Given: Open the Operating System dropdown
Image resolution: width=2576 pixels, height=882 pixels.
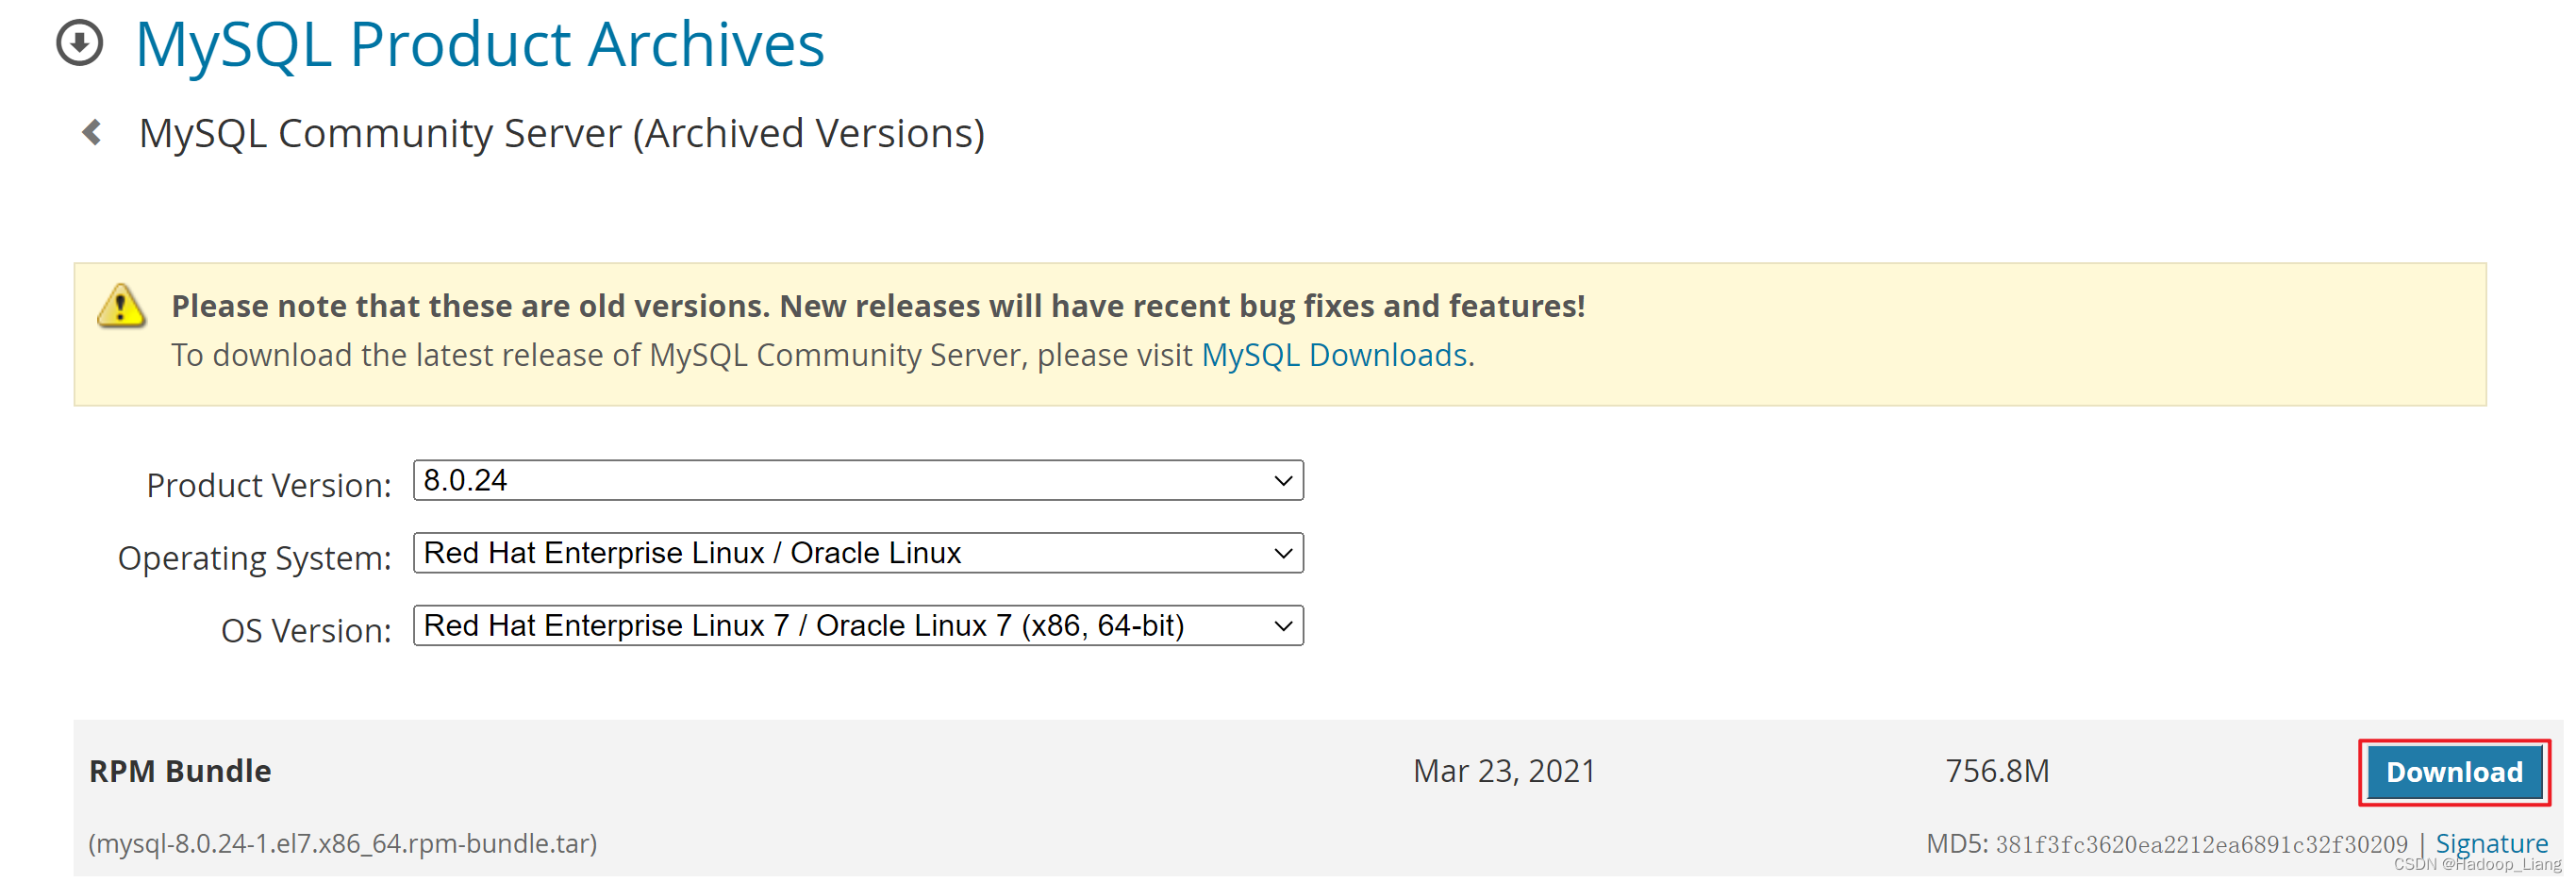Looking at the screenshot, I should point(858,553).
